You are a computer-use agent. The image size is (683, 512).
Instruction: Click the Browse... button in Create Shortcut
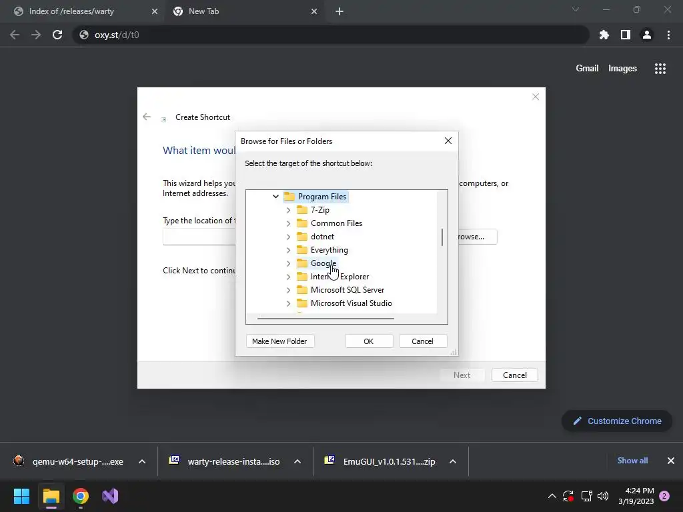tap(478, 237)
